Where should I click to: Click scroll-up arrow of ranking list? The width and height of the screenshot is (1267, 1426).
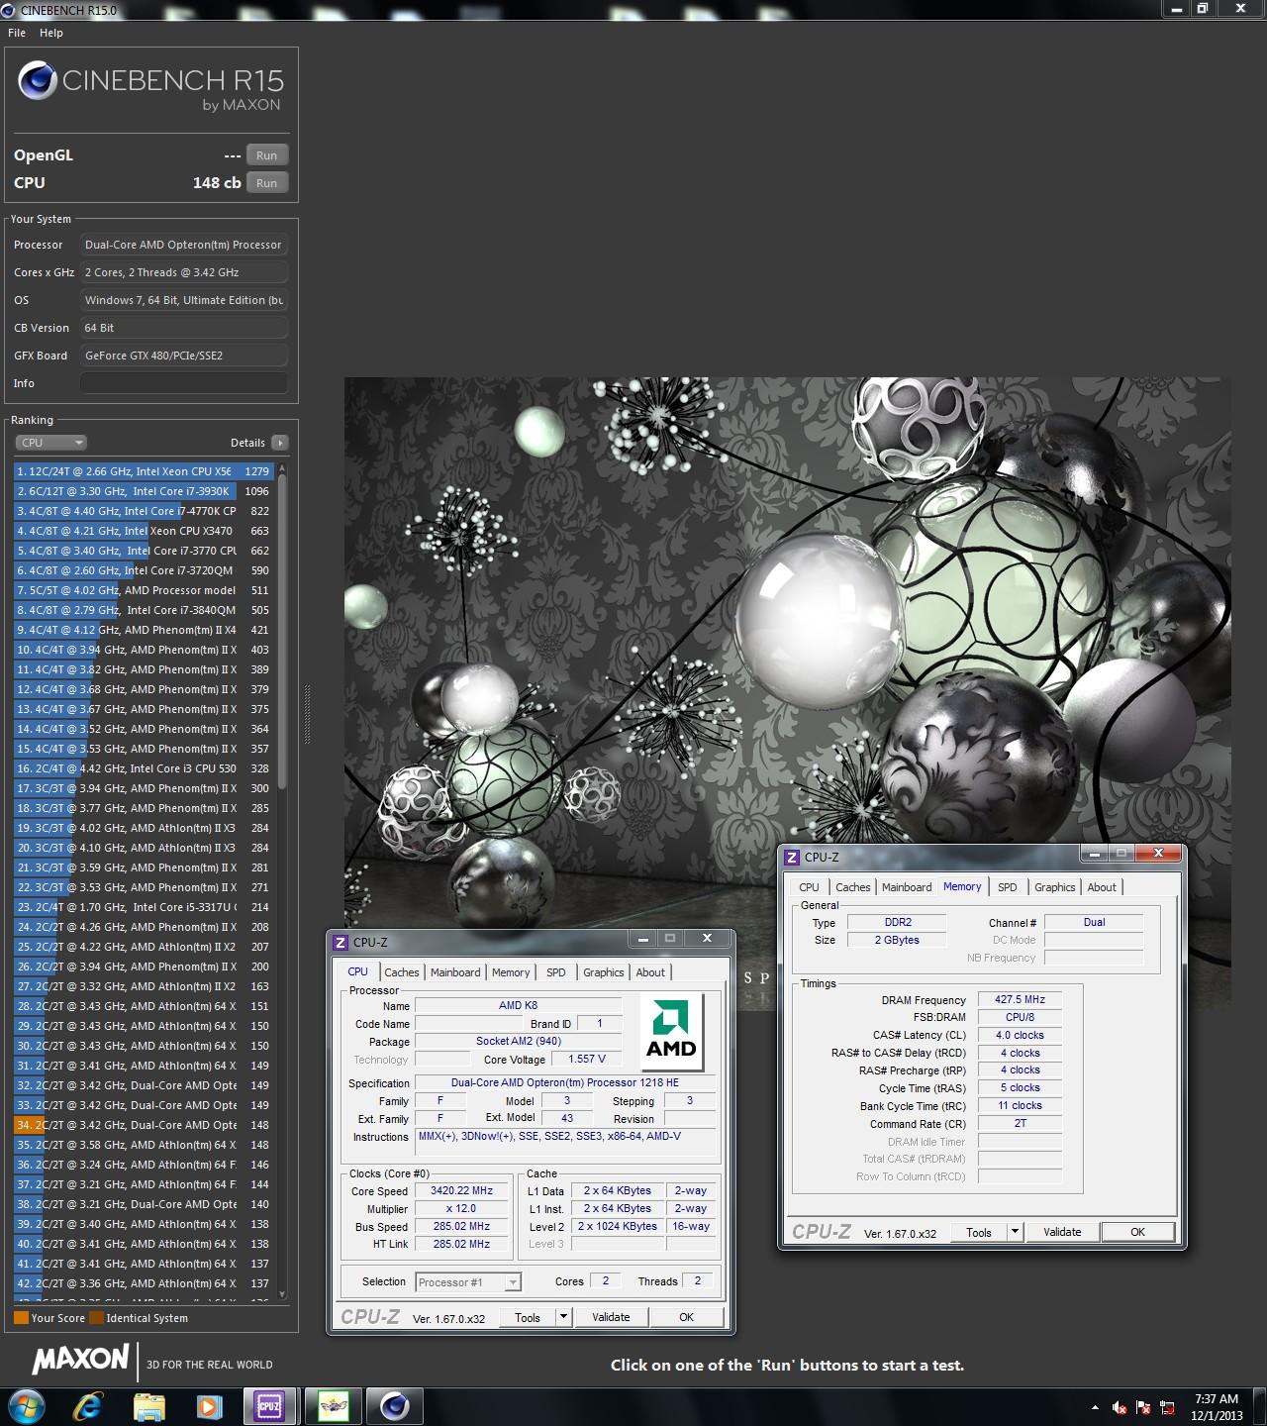(x=282, y=468)
